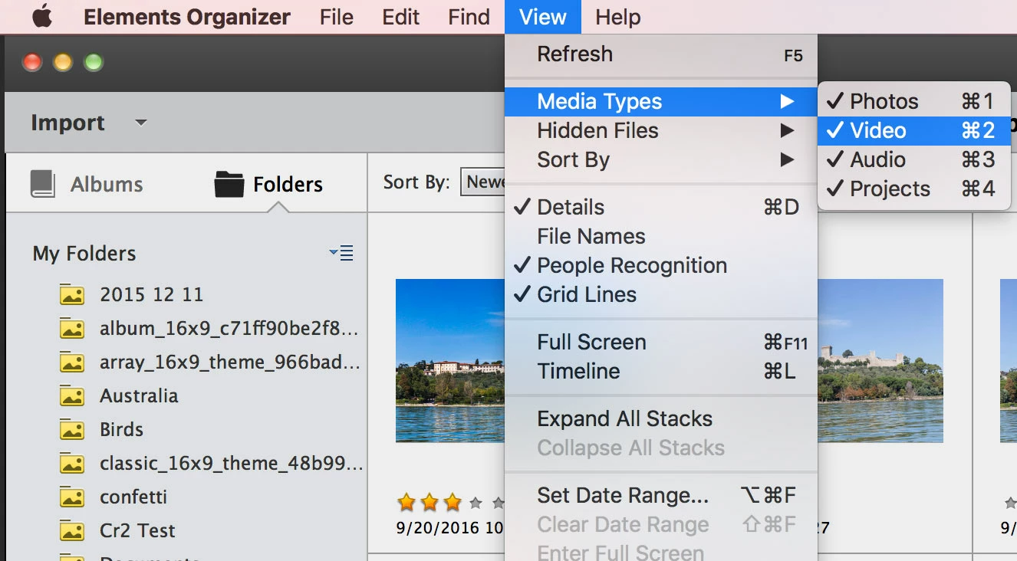The image size is (1017, 561).
Task: Click the My Folders heading
Action: tap(84, 254)
